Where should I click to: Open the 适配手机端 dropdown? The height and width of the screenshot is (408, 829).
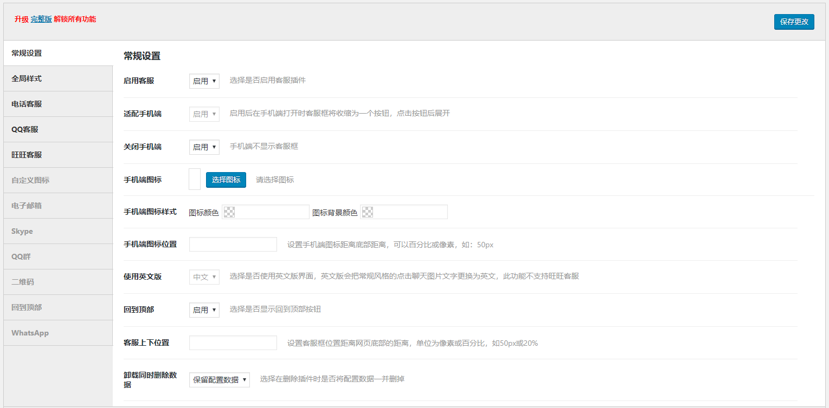(204, 114)
